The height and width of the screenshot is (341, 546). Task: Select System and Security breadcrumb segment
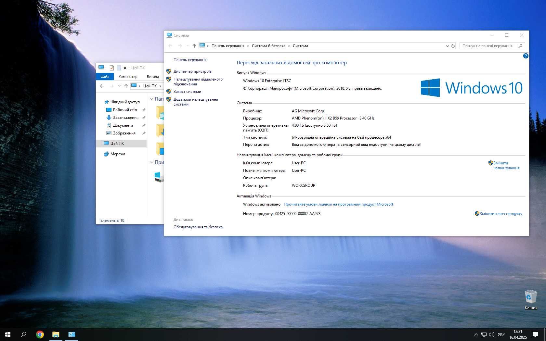click(x=268, y=46)
